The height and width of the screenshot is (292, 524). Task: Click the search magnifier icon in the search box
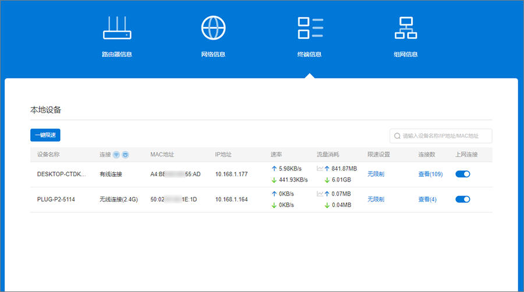(x=397, y=136)
